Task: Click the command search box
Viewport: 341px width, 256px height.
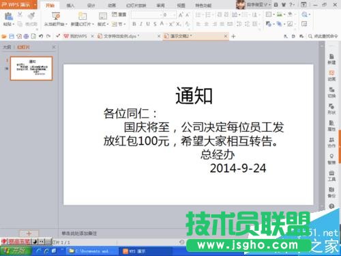Action: tap(323, 36)
